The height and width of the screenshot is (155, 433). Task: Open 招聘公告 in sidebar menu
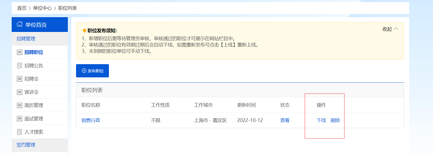[x=34, y=66]
